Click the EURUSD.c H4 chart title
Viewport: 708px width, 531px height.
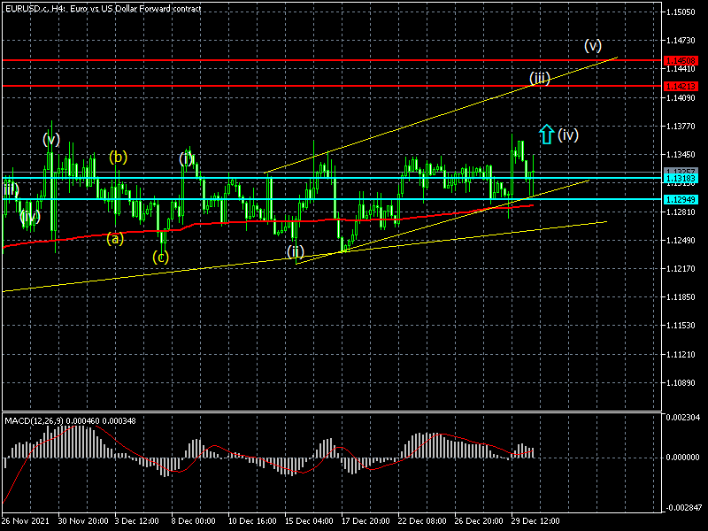[x=103, y=8]
